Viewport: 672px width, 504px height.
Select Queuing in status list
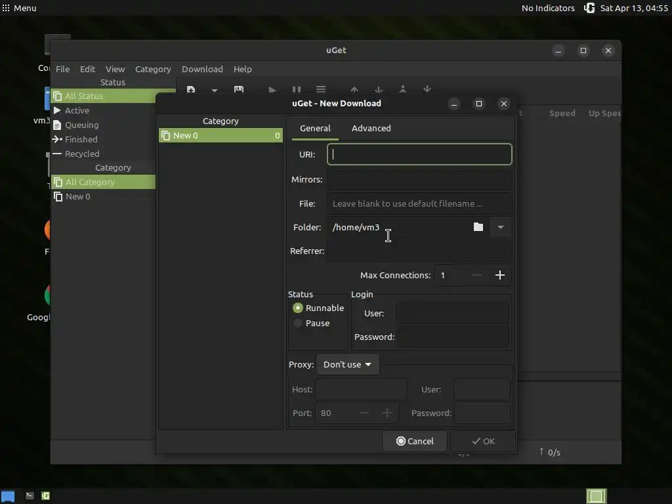103,125
